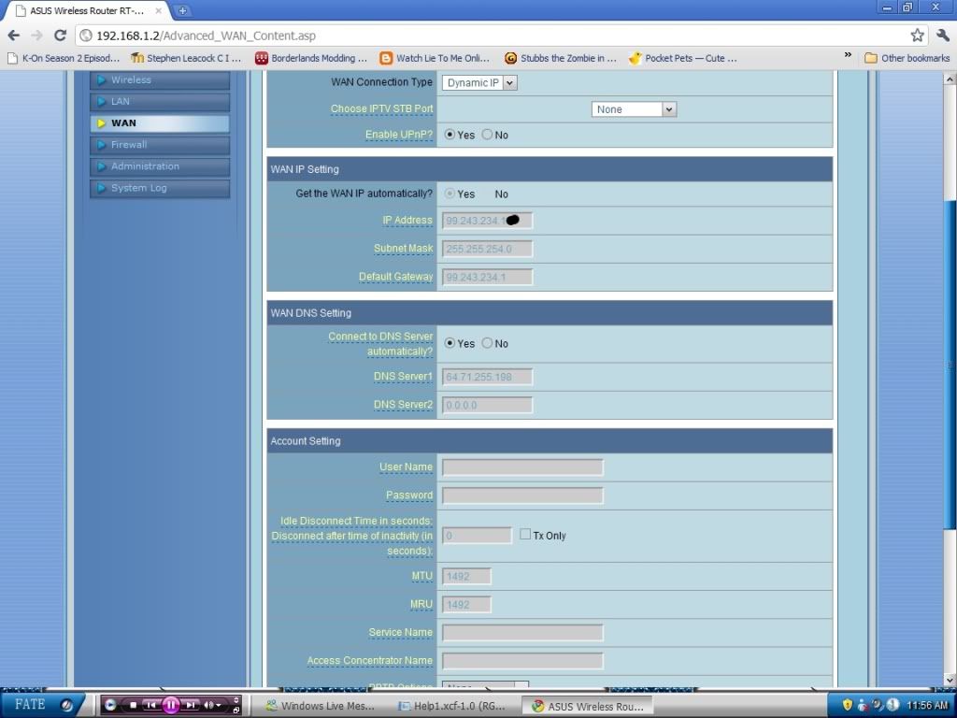
Task: Open the WAN Connection Type dropdown
Action: [x=478, y=82]
